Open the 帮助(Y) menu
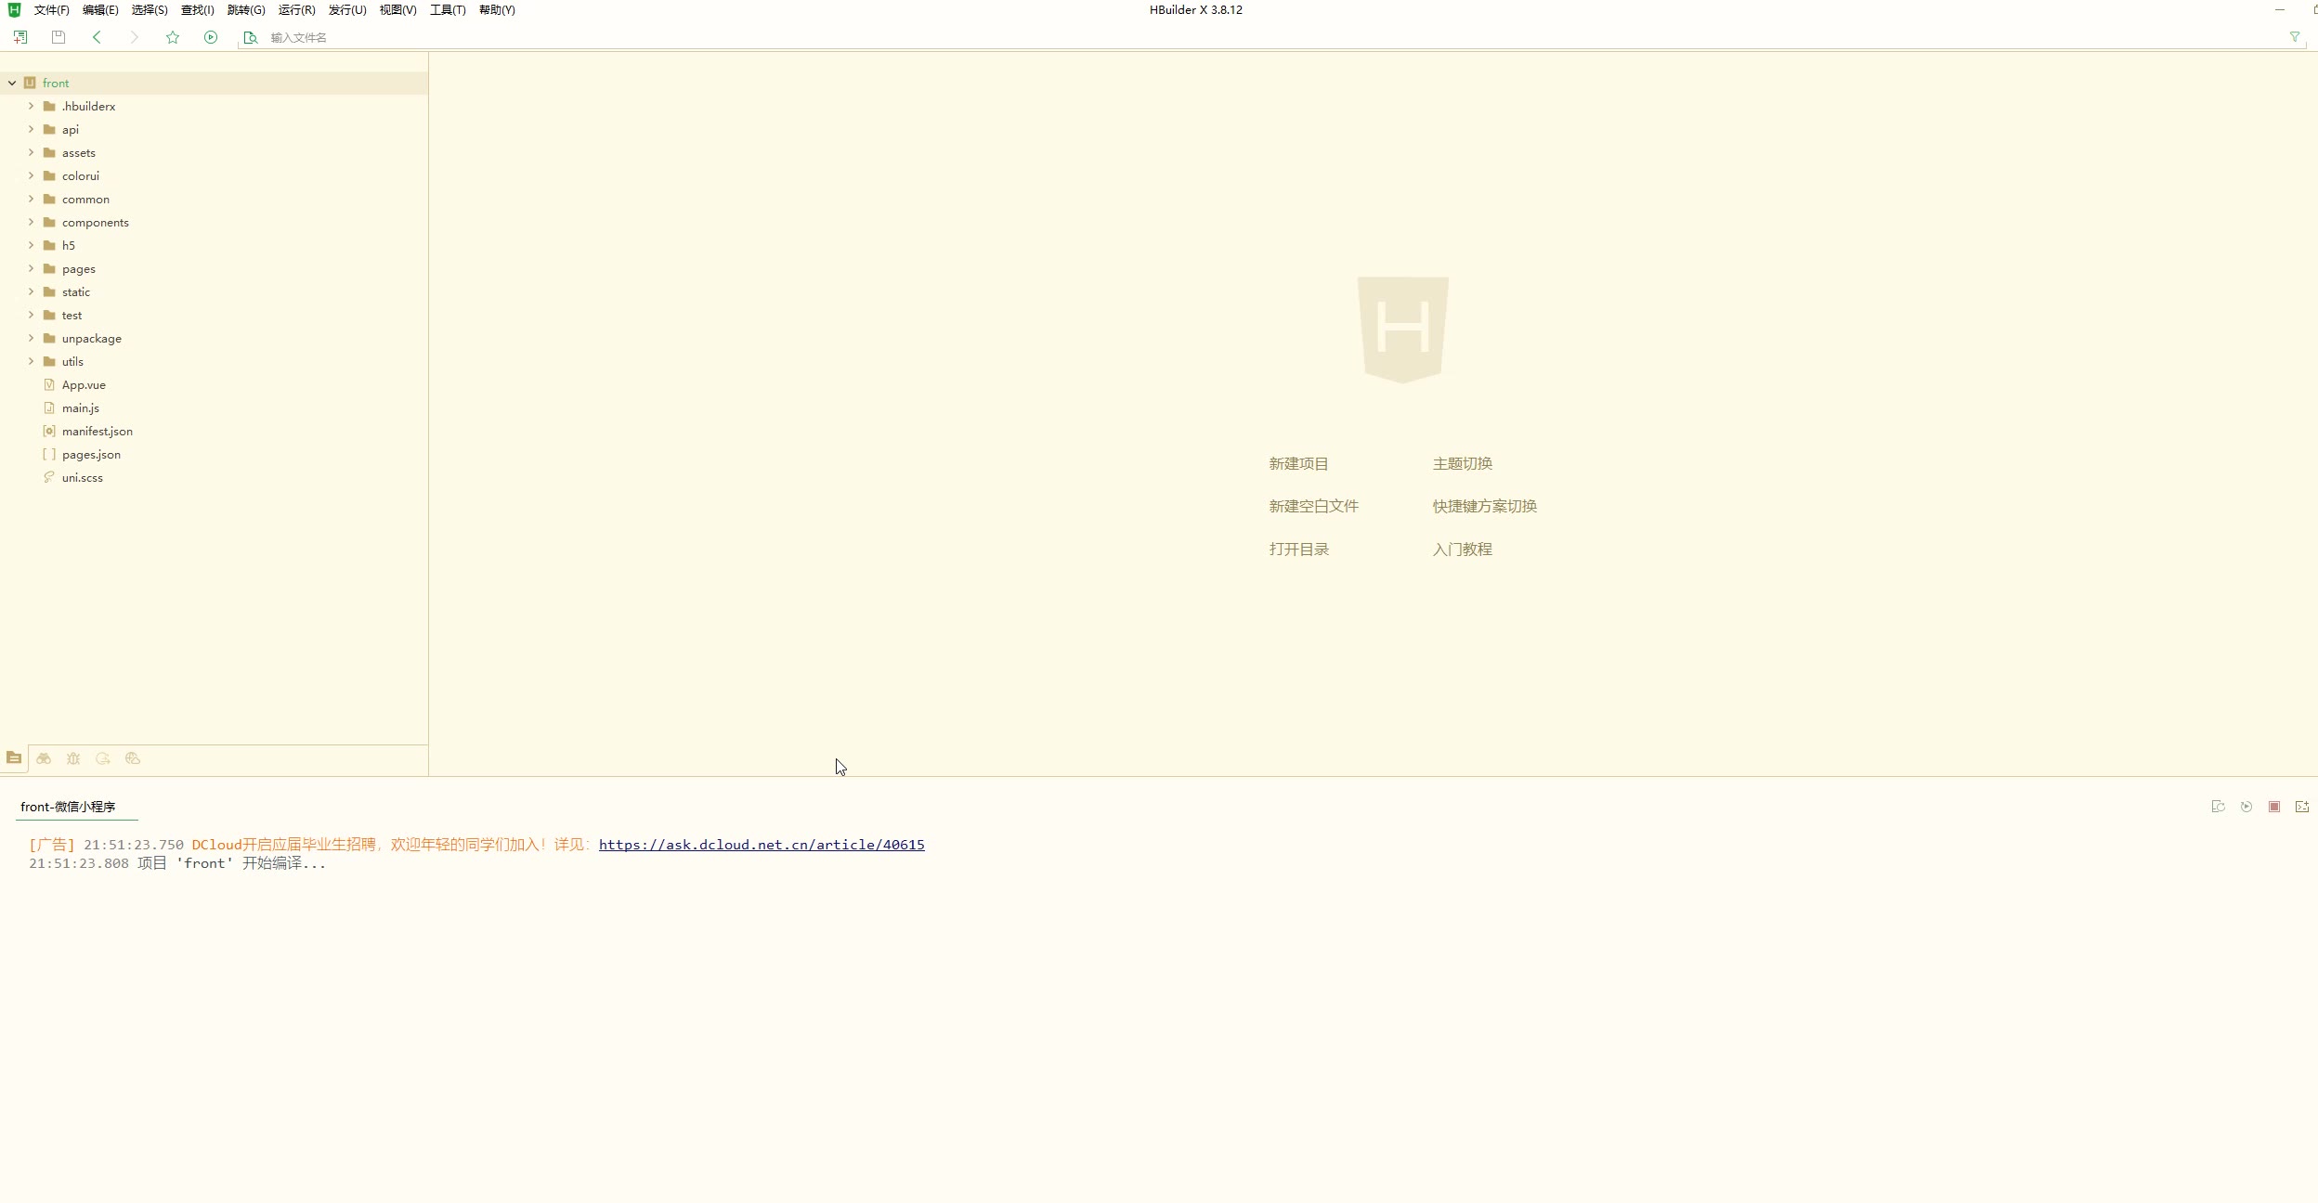 pos(497,10)
